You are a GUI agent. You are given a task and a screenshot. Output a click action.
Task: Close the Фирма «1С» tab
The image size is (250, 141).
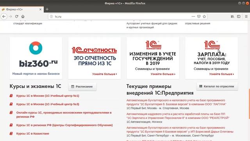pos(40,9)
